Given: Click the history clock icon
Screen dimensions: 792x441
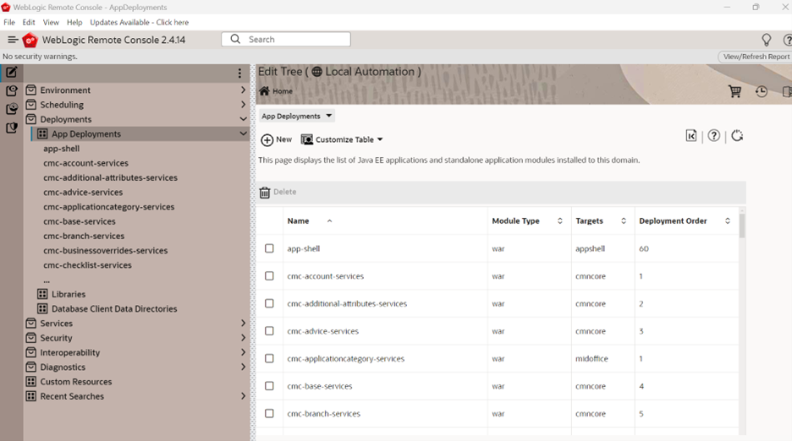Looking at the screenshot, I should (x=762, y=91).
